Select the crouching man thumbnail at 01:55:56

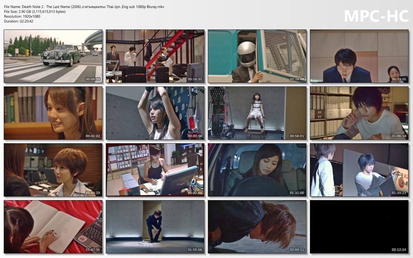coord(155,227)
